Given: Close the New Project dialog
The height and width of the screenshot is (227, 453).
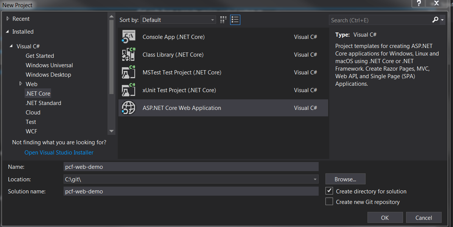Looking at the screenshot, I should [436, 3].
